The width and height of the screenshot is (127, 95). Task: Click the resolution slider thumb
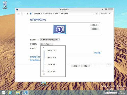pyautogui.click(x=43, y=71)
